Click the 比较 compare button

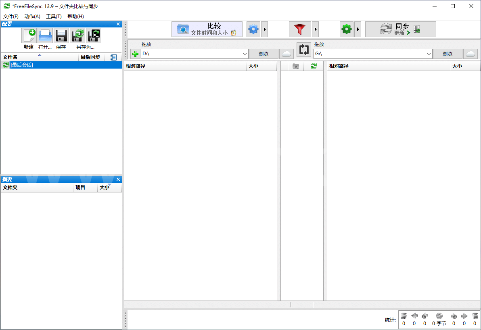[207, 29]
